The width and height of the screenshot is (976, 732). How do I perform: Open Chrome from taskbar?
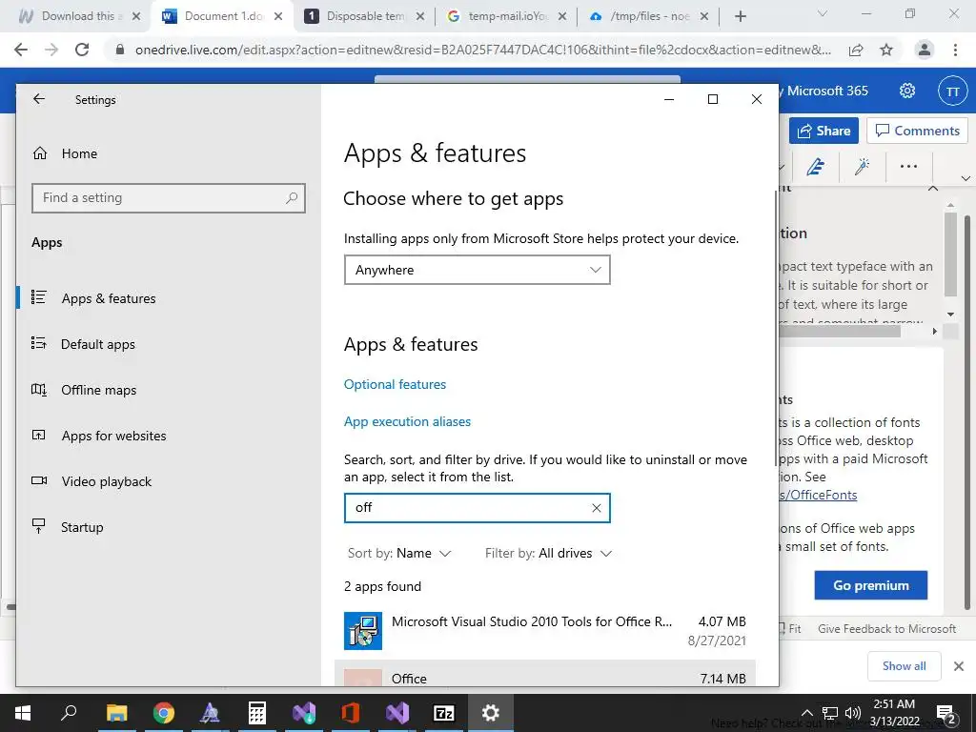[x=163, y=713]
